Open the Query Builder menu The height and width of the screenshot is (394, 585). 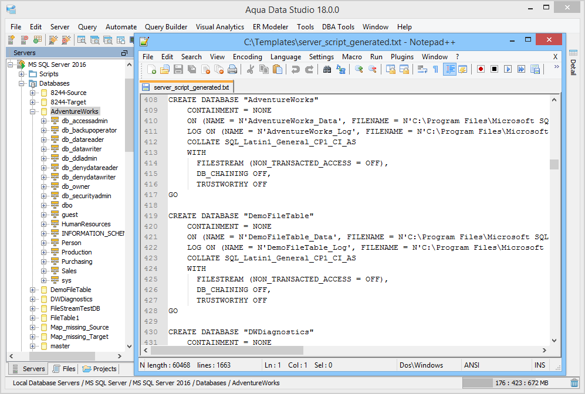166,27
